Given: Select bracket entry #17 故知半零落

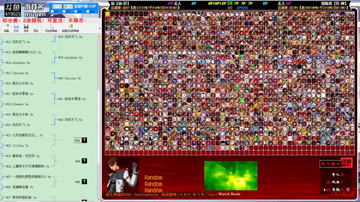Looking at the screenshot, I should pyautogui.click(x=19, y=94).
